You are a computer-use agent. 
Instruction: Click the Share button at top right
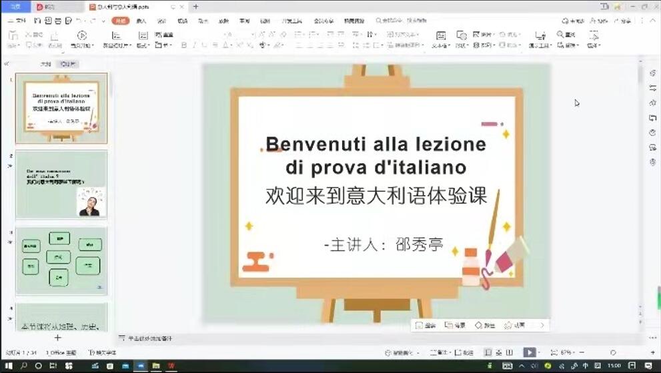tap(622, 21)
